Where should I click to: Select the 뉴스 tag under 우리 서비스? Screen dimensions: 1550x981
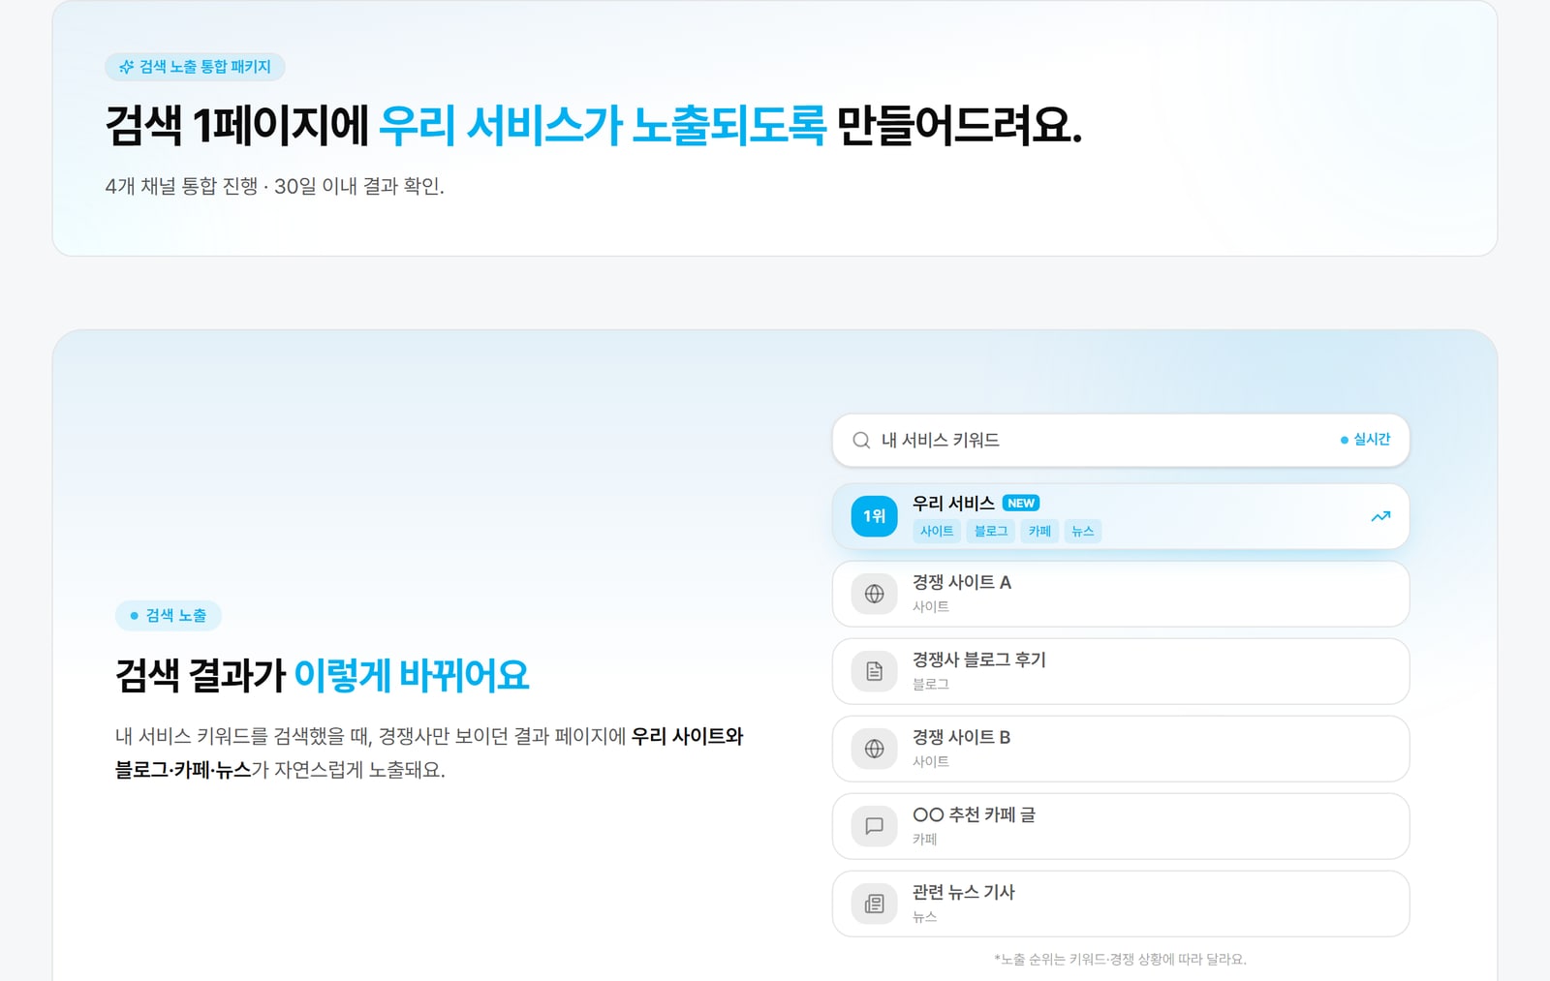point(1083,531)
